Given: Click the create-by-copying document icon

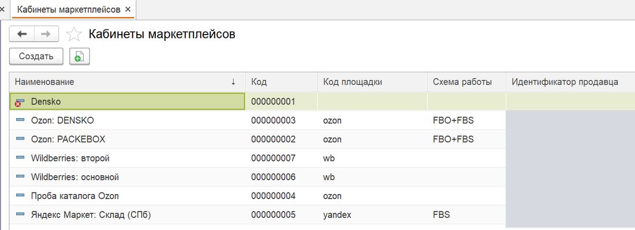Looking at the screenshot, I should [80, 56].
